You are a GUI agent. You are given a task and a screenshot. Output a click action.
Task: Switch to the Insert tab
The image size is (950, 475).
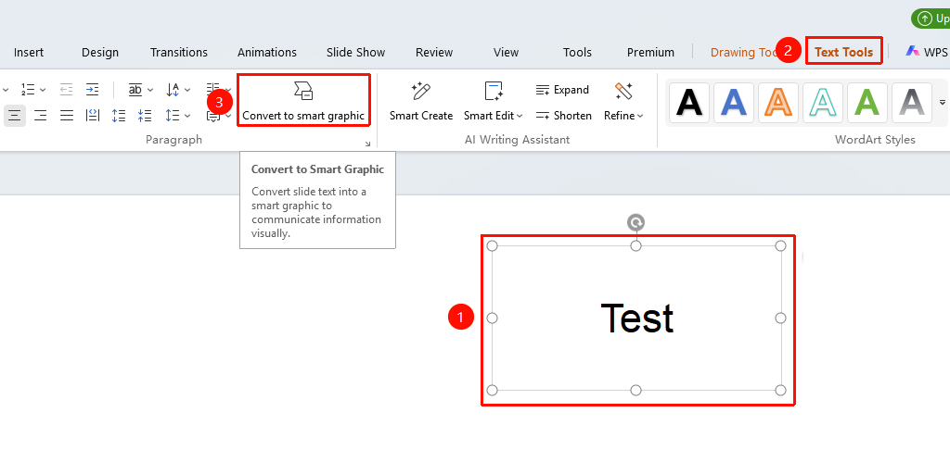coord(29,53)
